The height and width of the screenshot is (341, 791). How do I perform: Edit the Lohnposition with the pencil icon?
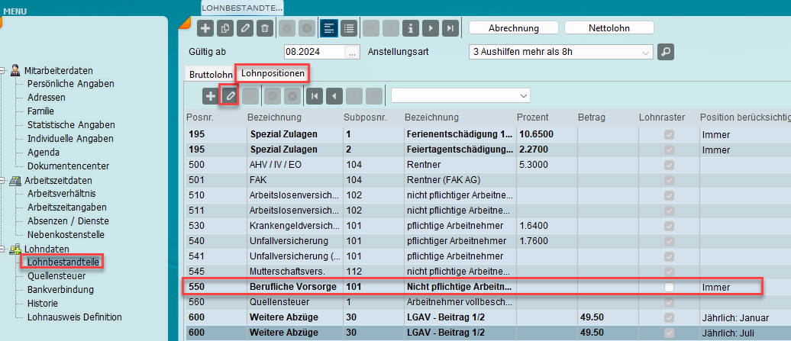228,96
